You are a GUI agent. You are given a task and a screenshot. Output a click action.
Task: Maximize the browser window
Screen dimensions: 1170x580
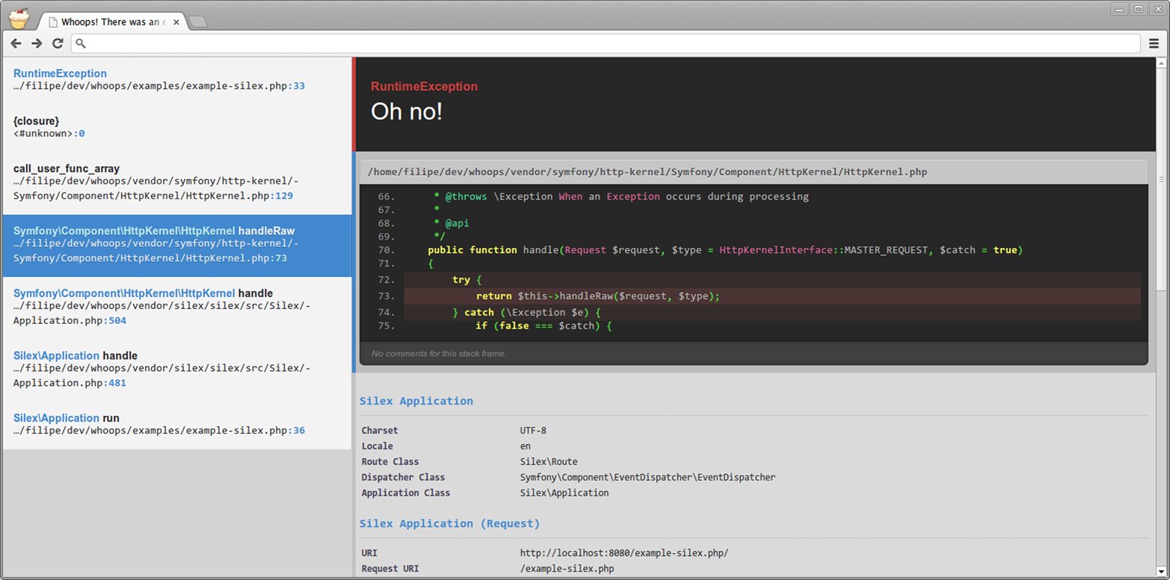click(1139, 9)
